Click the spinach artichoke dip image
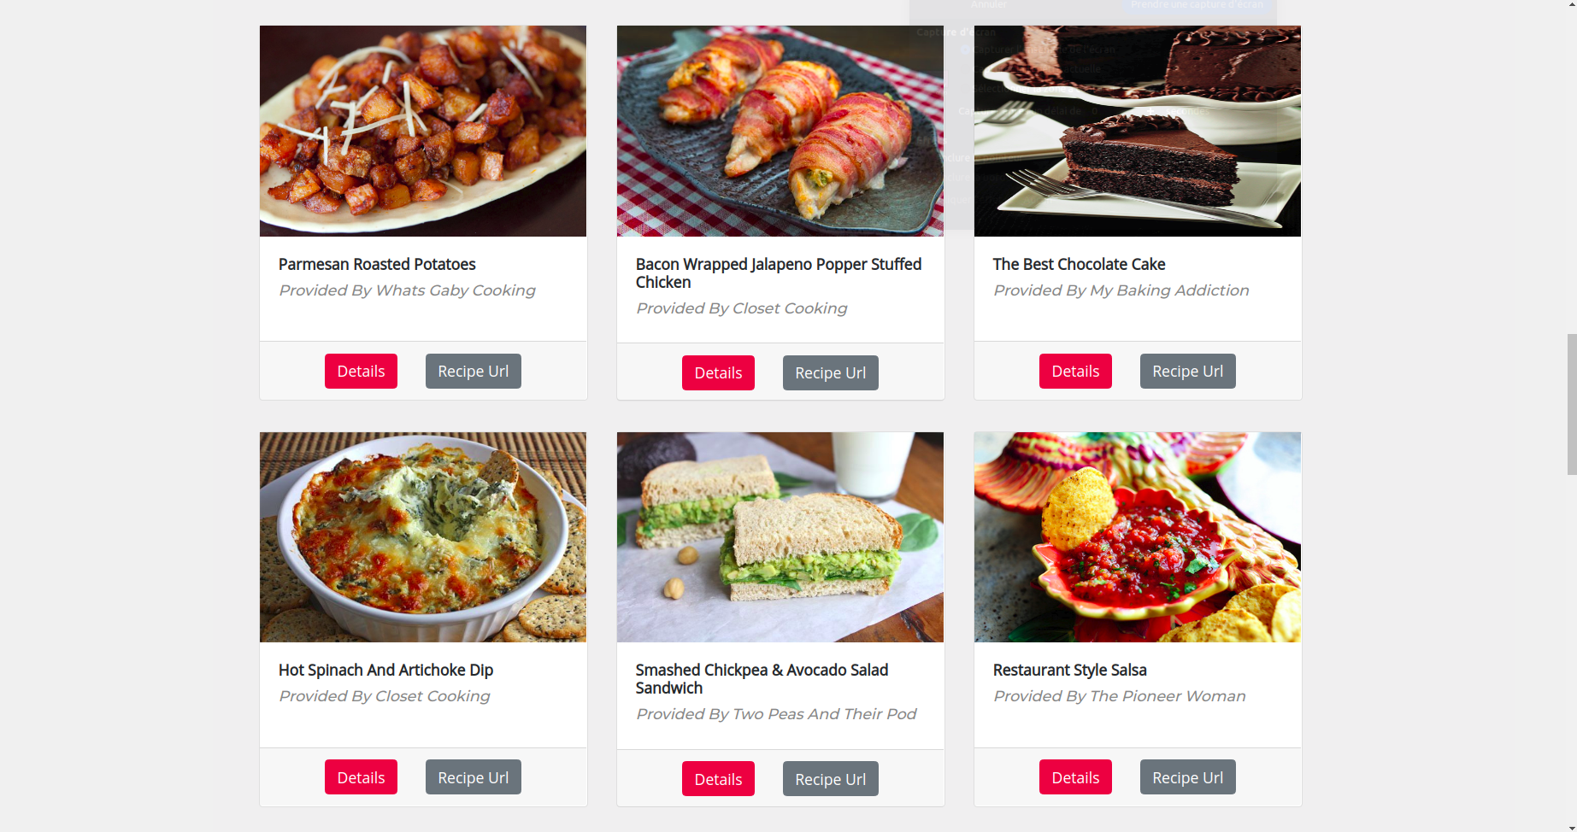Viewport: 1577px width, 832px height. (423, 537)
